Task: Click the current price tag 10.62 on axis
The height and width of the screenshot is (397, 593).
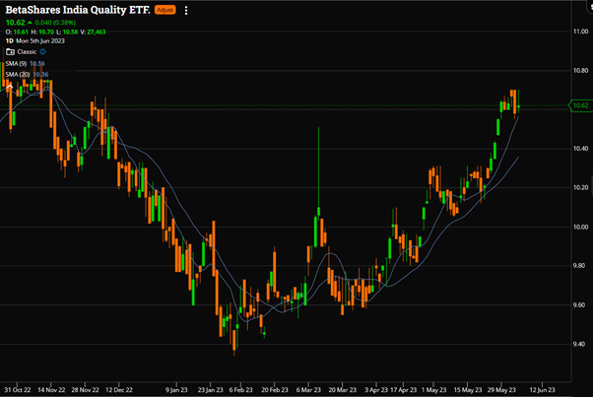Action: 580,105
